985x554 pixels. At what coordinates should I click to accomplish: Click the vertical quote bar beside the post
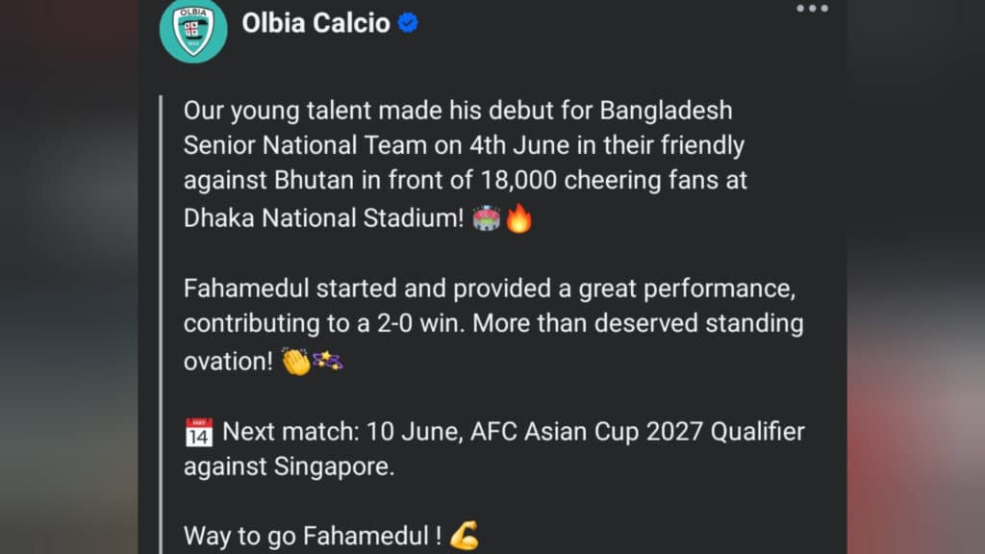click(162, 324)
